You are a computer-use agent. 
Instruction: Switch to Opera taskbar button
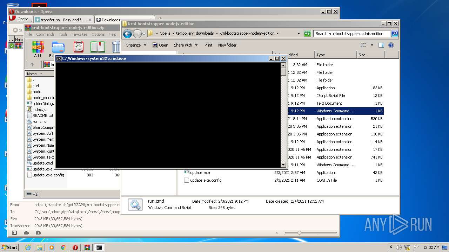(75, 247)
